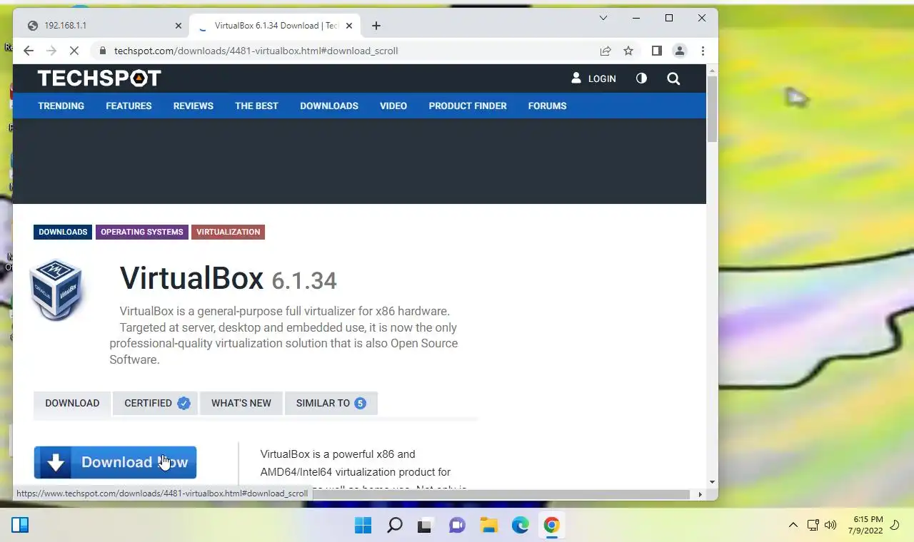Open TechSpot site search

(x=673, y=78)
